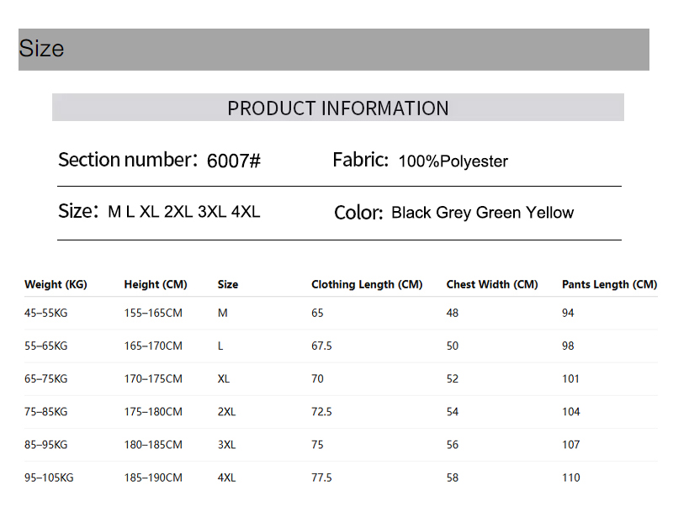
Task: Select the 4XL size cell in table
Action: [x=226, y=478]
